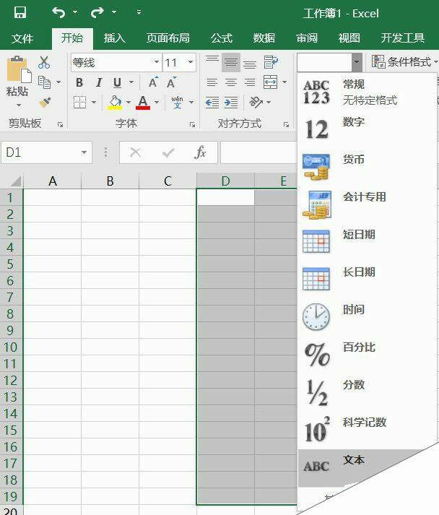Viewport: 439px width, 515px height.
Task: Click the 条件格式 button
Action: (x=404, y=62)
